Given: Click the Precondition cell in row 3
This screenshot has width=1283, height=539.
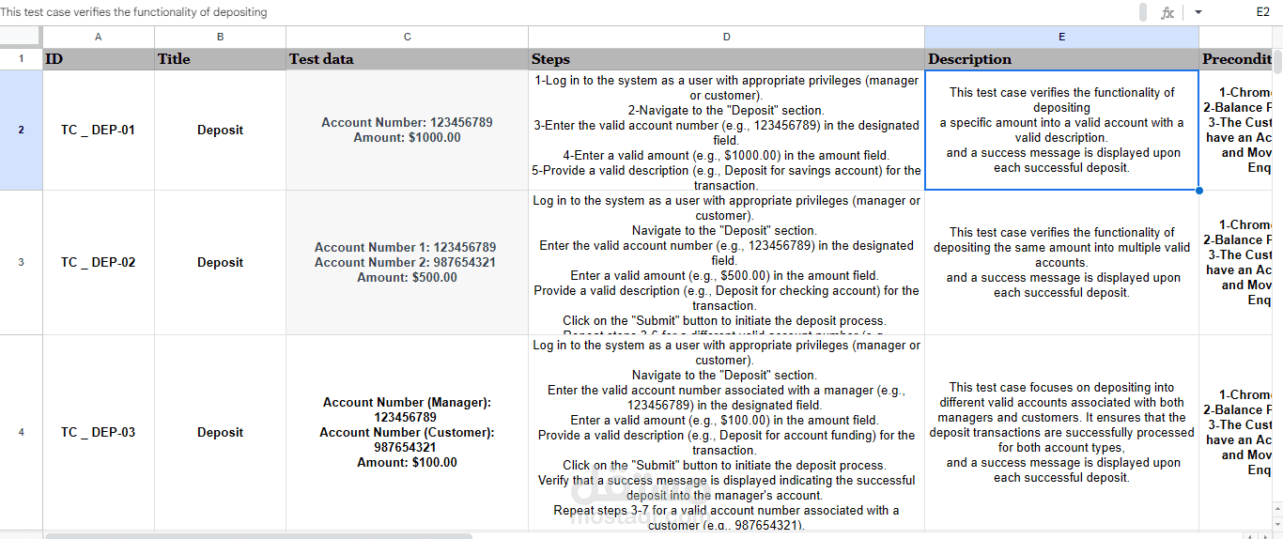Looking at the screenshot, I should pos(1236,262).
